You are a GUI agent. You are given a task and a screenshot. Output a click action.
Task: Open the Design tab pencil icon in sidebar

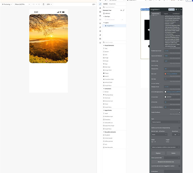point(100,4)
